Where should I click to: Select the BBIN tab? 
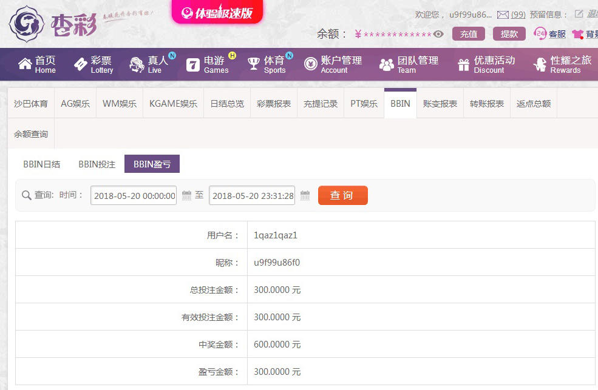[400, 104]
